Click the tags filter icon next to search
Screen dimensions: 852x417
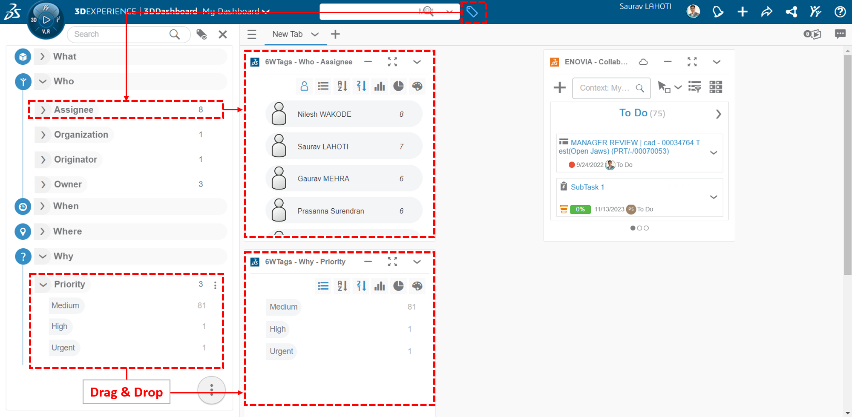click(x=201, y=34)
